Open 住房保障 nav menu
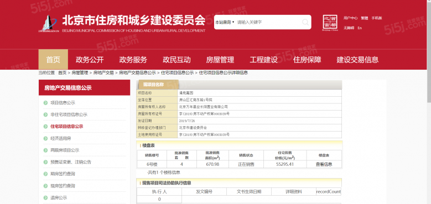Screen dimensions: 431x204 point(307,60)
